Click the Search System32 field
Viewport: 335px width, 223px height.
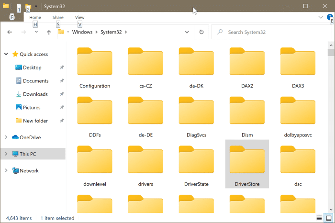click(271, 32)
